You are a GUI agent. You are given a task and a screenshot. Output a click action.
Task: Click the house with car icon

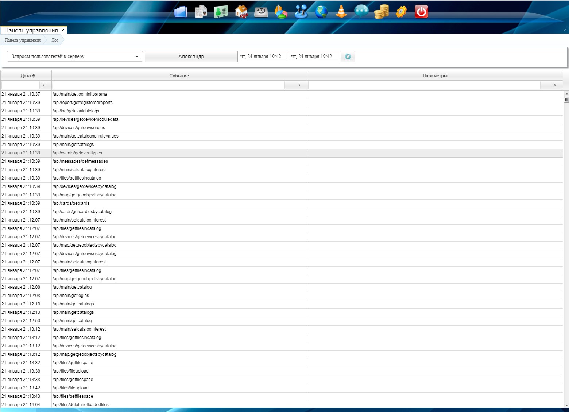pyautogui.click(x=241, y=12)
